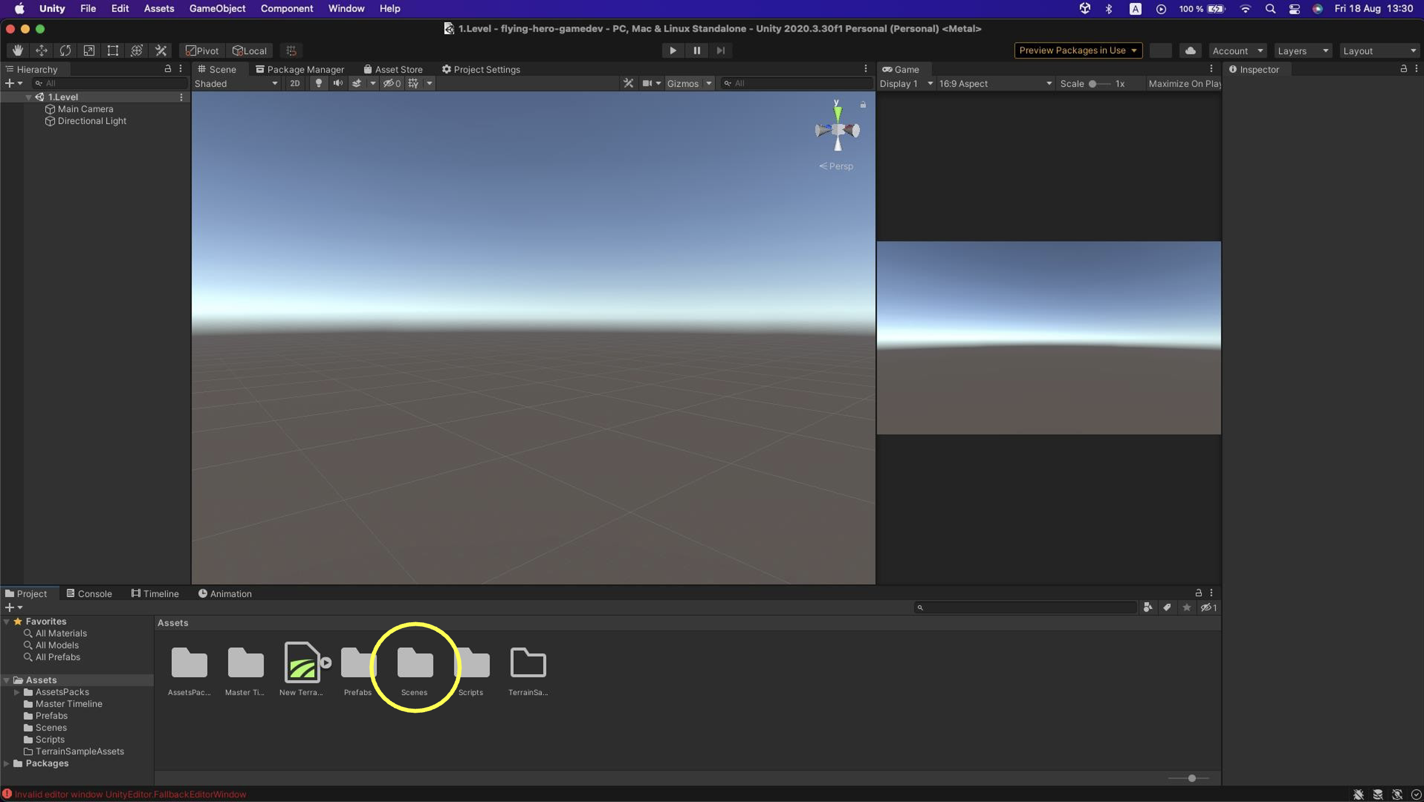The image size is (1424, 802).
Task: Open macOS Spotlight search
Action: pyautogui.click(x=1270, y=9)
